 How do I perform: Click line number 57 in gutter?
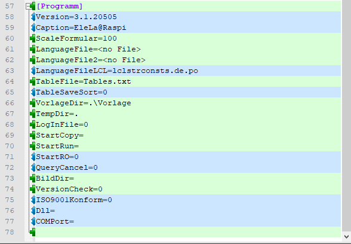tap(10, 6)
